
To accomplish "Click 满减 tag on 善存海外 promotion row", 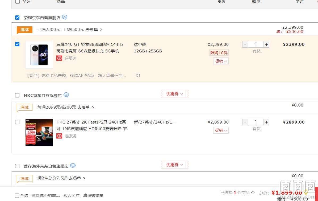I will coord(24,178).
